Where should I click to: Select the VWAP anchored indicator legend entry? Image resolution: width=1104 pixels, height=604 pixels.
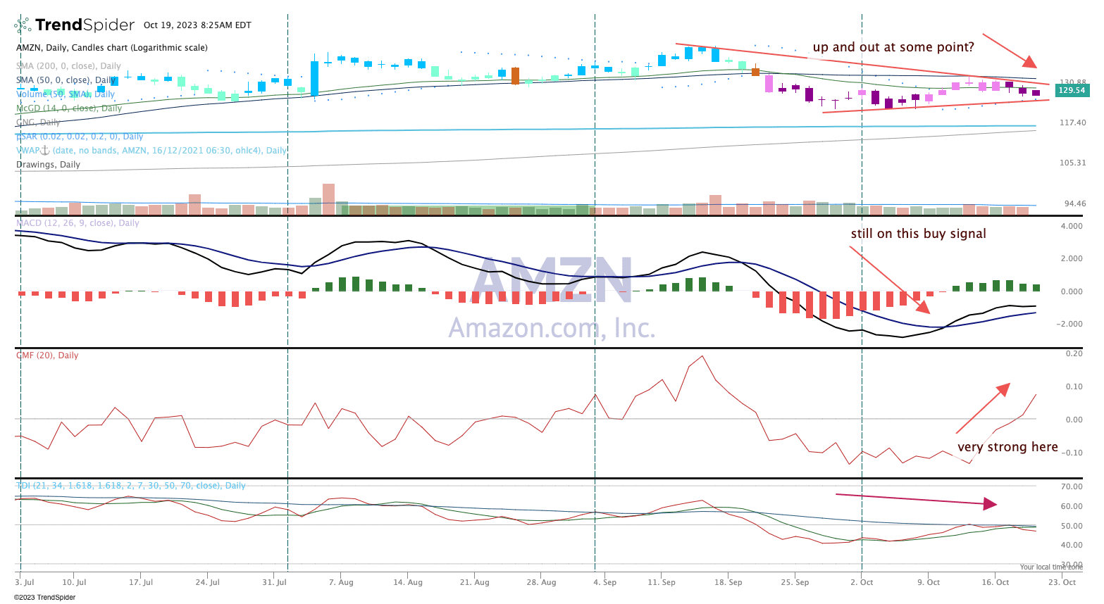pos(151,151)
